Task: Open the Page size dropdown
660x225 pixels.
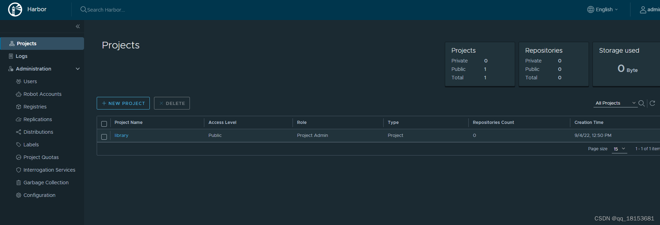Action: tap(619, 149)
